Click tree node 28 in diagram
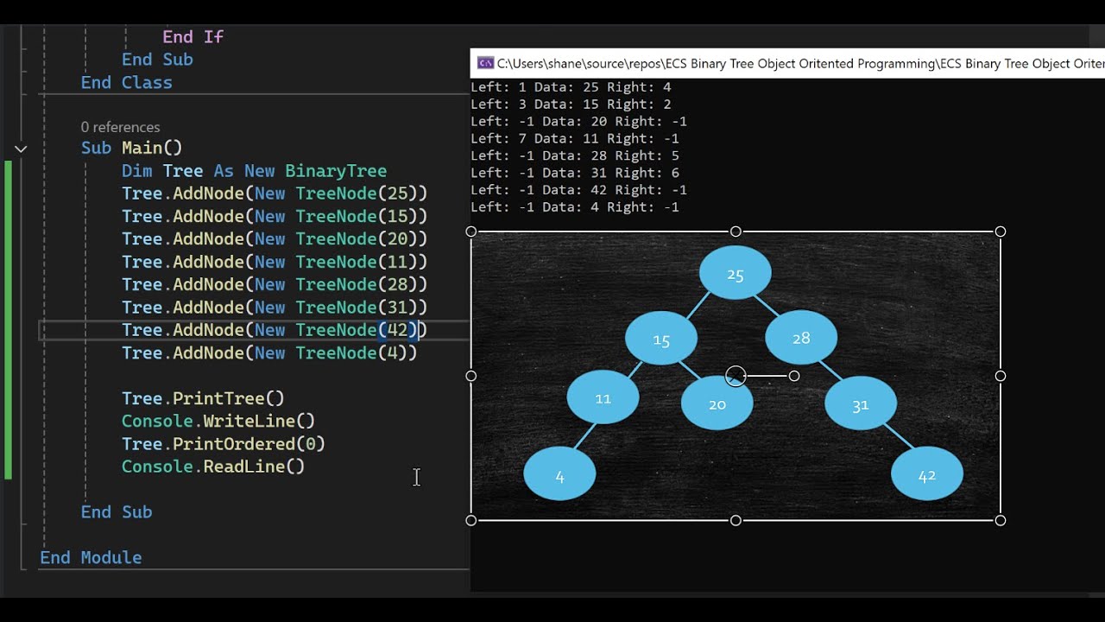 (x=801, y=337)
